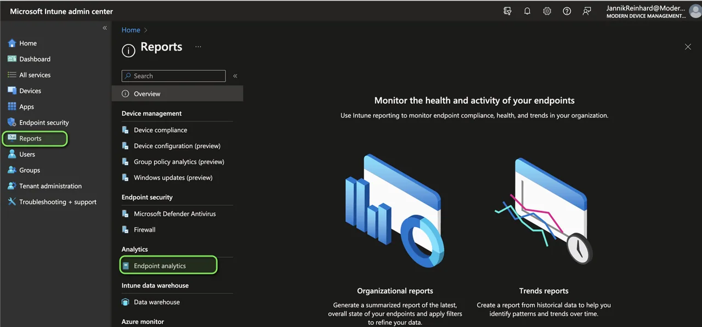Click the Intune data warehouse section heading
Viewport: 702px width, 327px height.
pyautogui.click(x=155, y=286)
